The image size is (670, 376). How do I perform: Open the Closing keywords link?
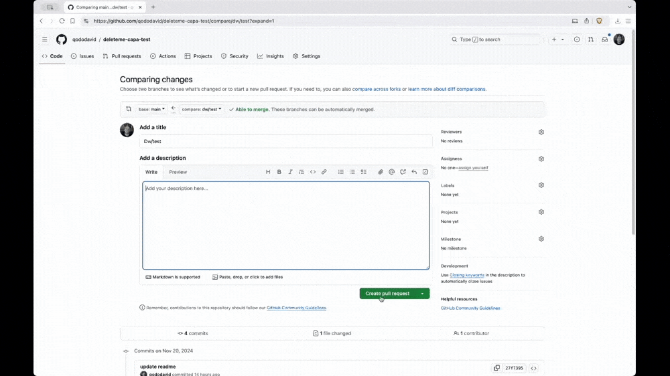click(x=466, y=275)
